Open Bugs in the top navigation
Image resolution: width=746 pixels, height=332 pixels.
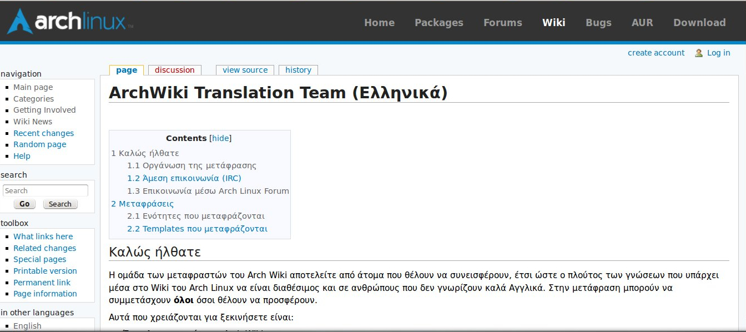598,23
